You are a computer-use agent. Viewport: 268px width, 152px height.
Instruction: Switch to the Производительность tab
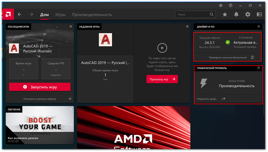click(x=92, y=15)
